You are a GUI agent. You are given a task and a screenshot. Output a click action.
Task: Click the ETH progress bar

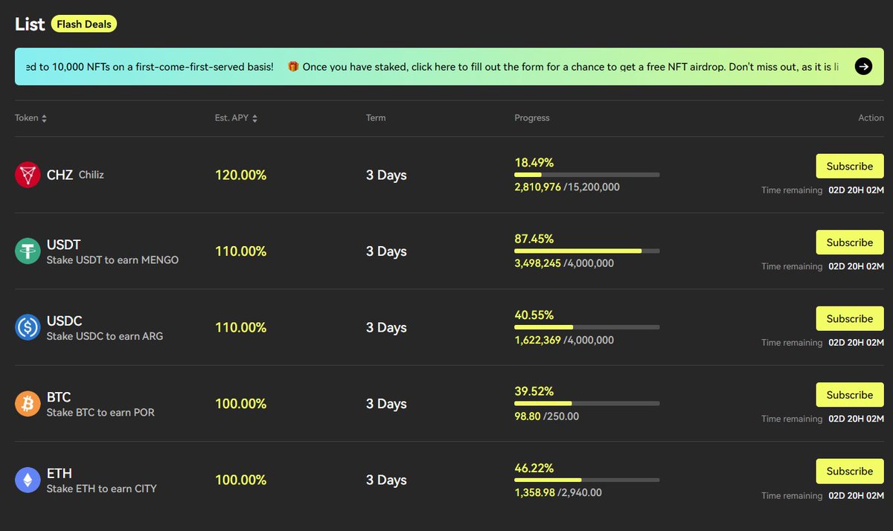tap(587, 480)
